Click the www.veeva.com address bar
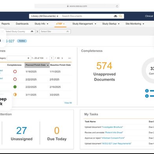 pyautogui.click(x=77, y=6)
